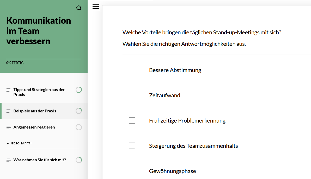Click lesson lines icon beside Angemessen reagieren
Screen dimensions: 311x179
tap(9, 127)
